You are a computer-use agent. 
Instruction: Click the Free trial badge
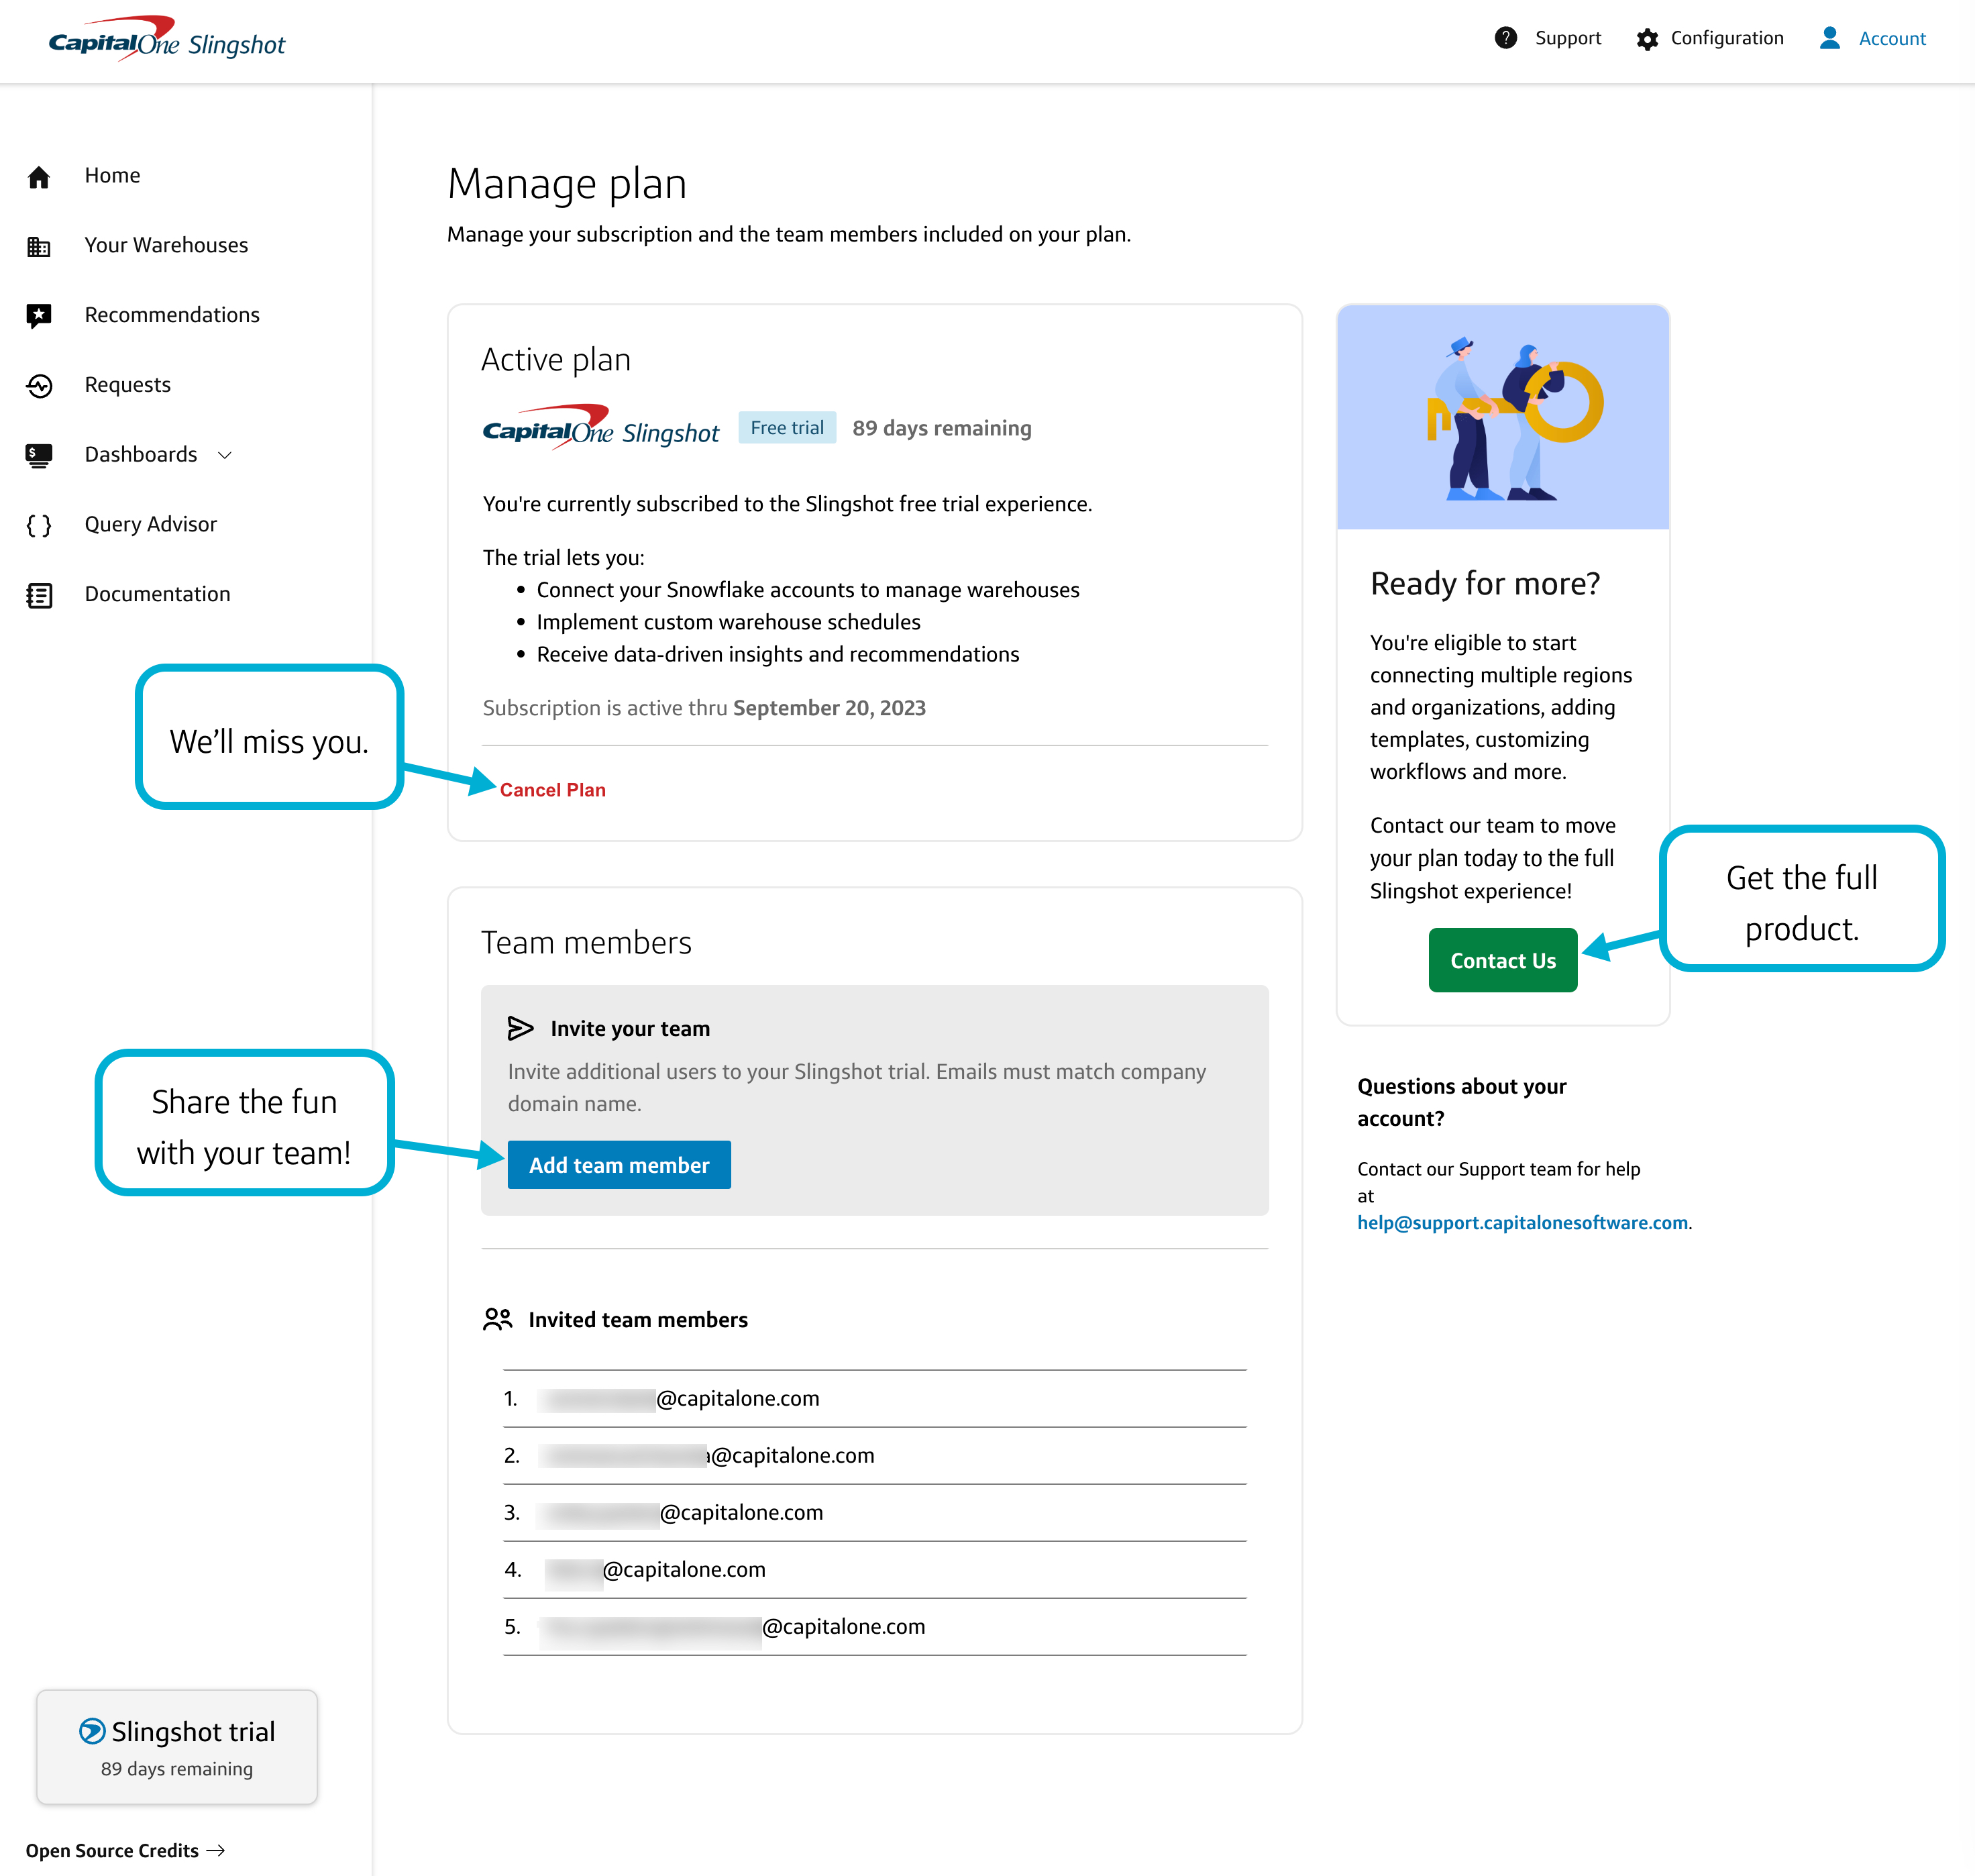click(x=787, y=428)
